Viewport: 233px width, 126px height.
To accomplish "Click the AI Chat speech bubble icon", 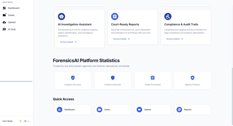I will click(4, 29).
